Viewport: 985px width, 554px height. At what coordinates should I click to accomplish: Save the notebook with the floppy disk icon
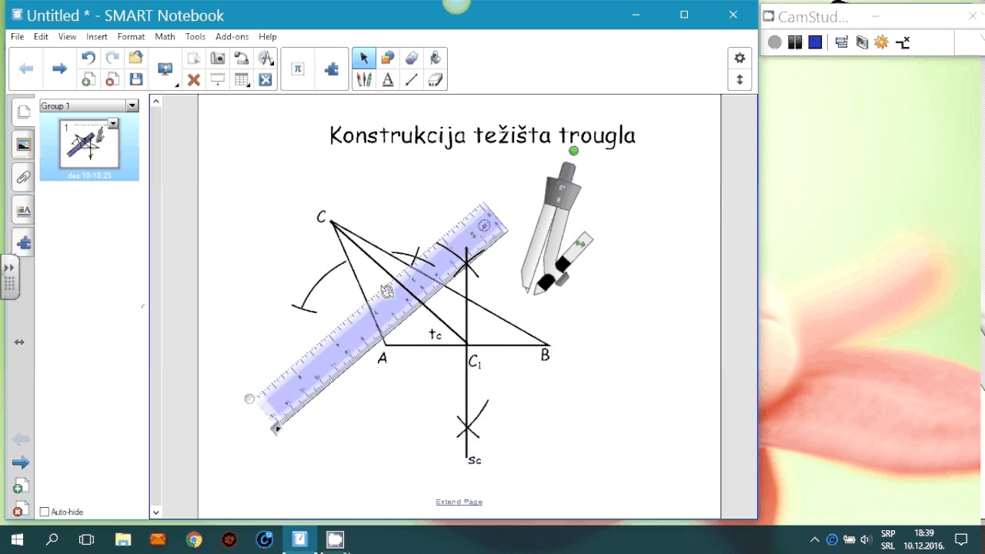coord(136,79)
